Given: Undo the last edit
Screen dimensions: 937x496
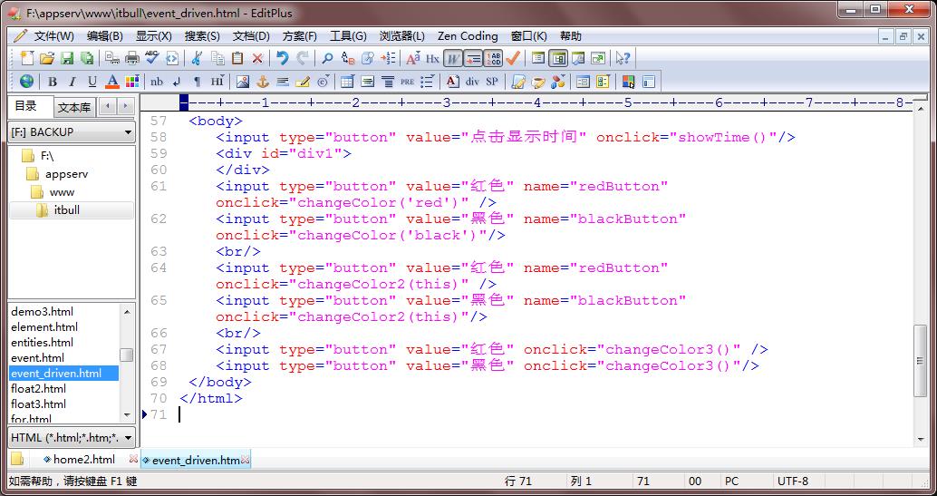Looking at the screenshot, I should coord(282,58).
